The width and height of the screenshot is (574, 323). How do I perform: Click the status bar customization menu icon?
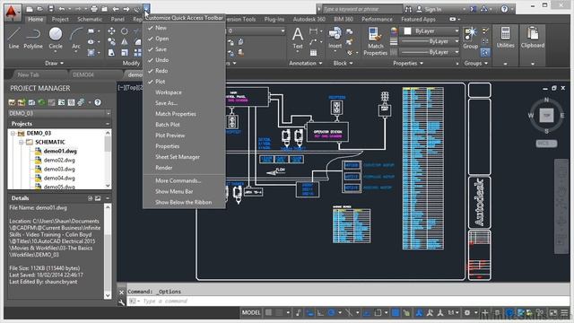[564, 313]
